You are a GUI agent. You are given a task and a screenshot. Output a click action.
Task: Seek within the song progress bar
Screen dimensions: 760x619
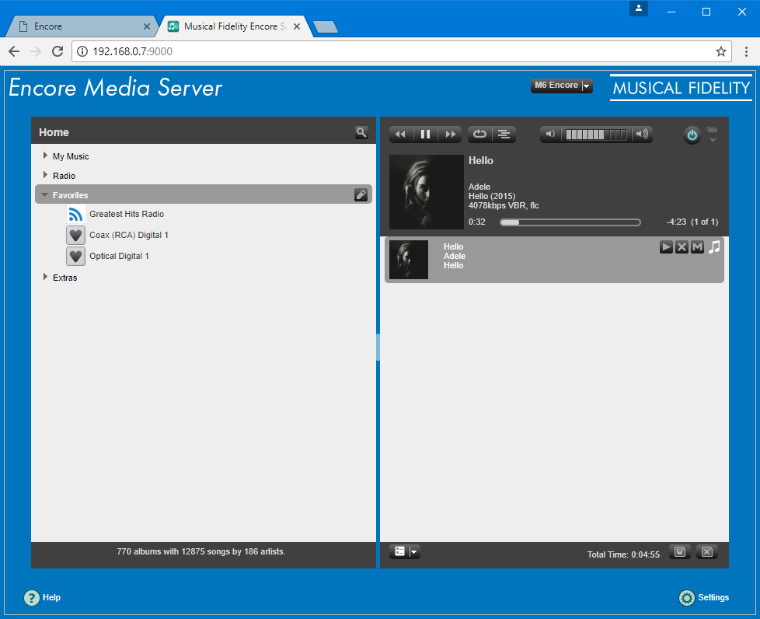570,222
